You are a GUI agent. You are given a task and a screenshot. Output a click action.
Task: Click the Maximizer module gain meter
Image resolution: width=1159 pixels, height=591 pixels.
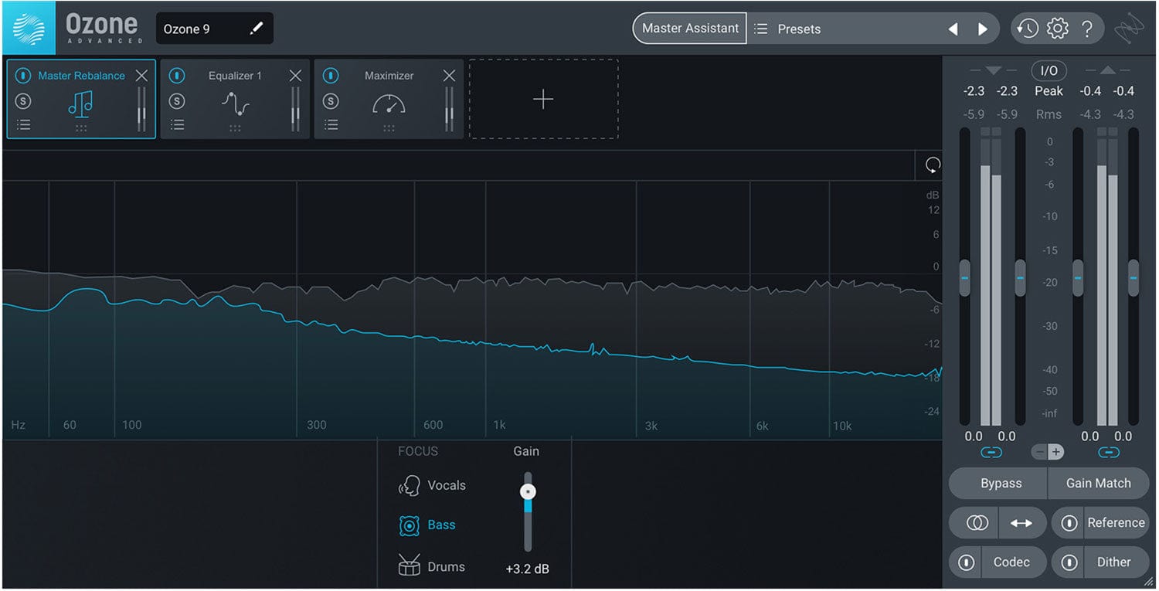point(449,109)
